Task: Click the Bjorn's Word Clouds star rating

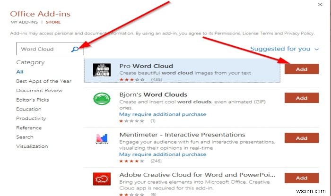Action: [x=132, y=121]
